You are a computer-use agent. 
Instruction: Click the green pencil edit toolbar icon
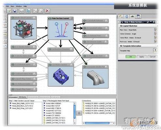point(9,11)
